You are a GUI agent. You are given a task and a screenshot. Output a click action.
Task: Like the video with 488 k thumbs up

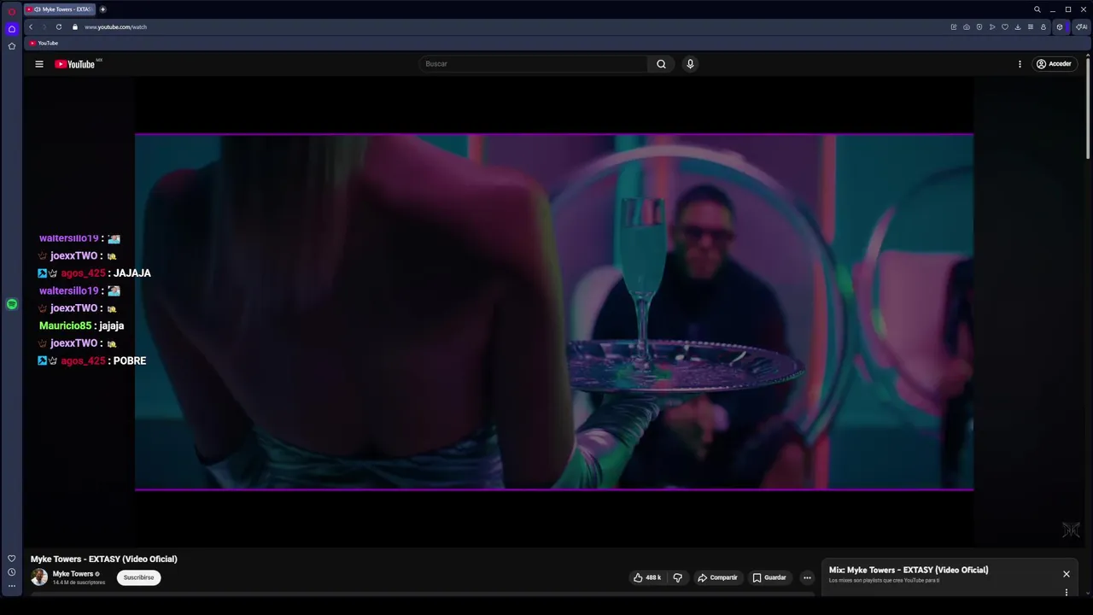click(x=646, y=577)
